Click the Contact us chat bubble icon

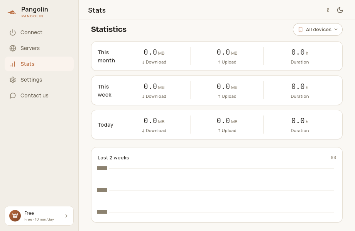point(13,96)
